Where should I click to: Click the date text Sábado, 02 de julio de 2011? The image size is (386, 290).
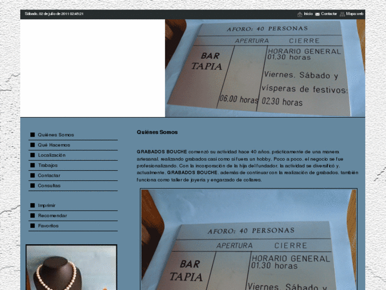[54, 14]
